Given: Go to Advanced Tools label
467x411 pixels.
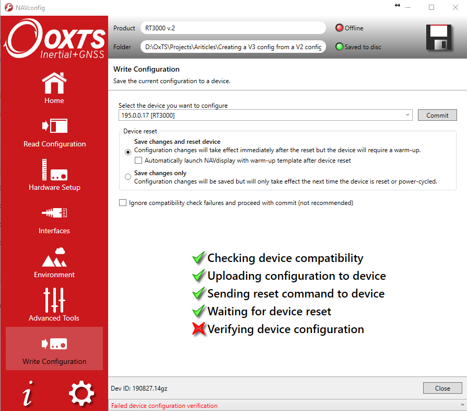Looking at the screenshot, I should [x=54, y=318].
